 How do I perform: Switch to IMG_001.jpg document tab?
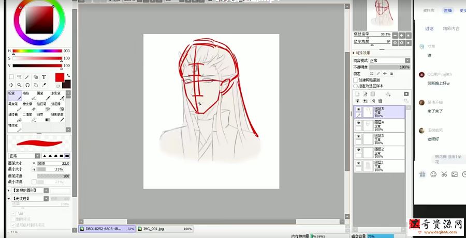[165, 229]
